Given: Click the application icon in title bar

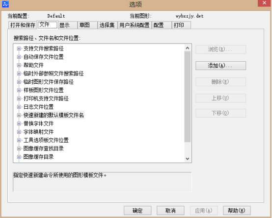Looking at the screenshot, I should pos(5,4).
